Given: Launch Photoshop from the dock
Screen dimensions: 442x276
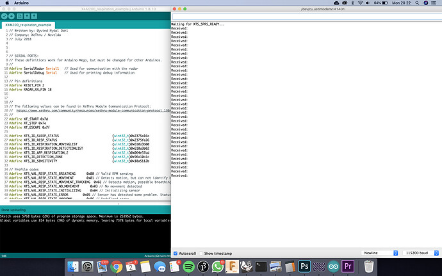Looking at the screenshot, I should coord(304,266).
